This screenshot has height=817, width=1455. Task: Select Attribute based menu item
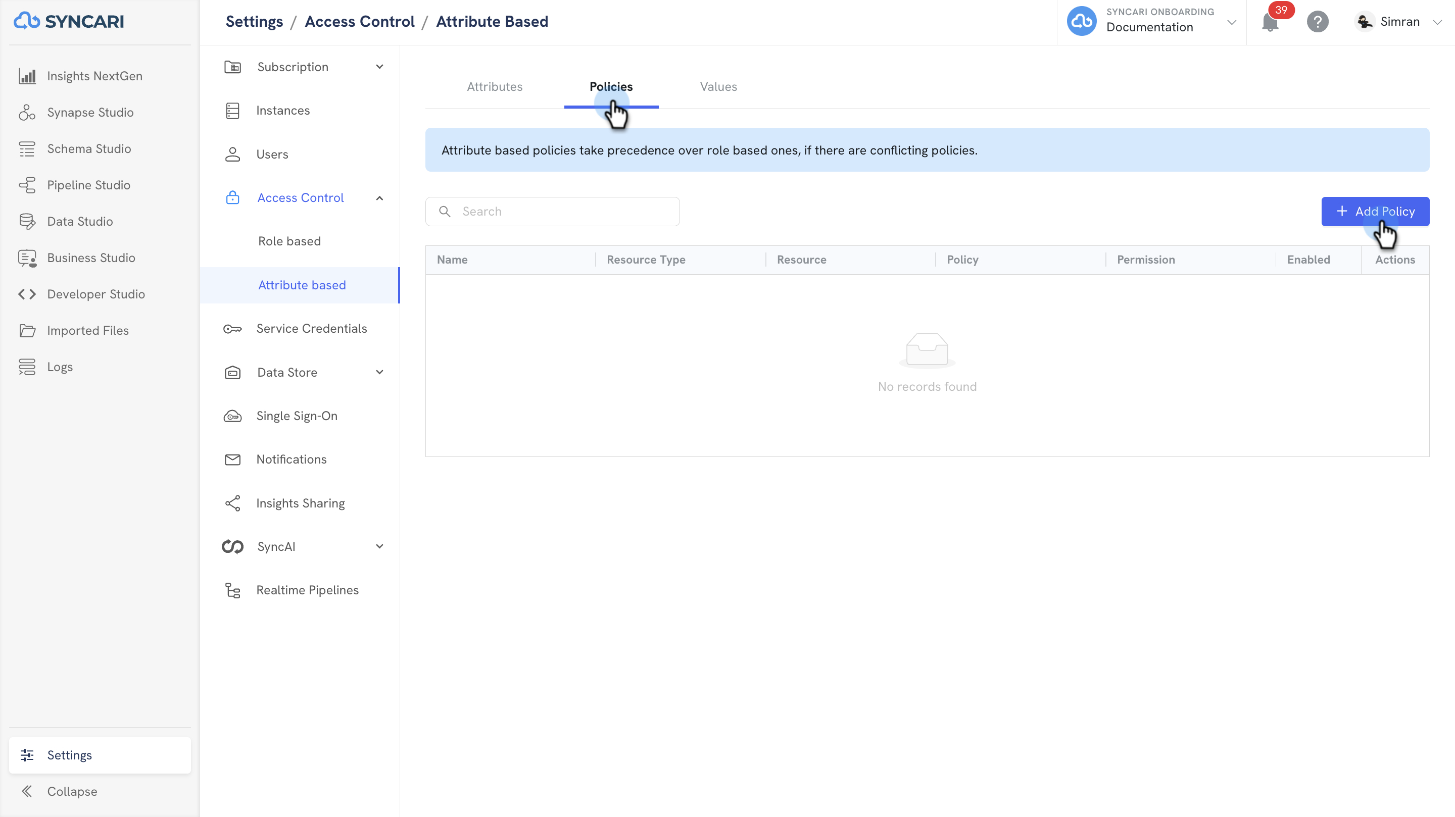click(300, 285)
